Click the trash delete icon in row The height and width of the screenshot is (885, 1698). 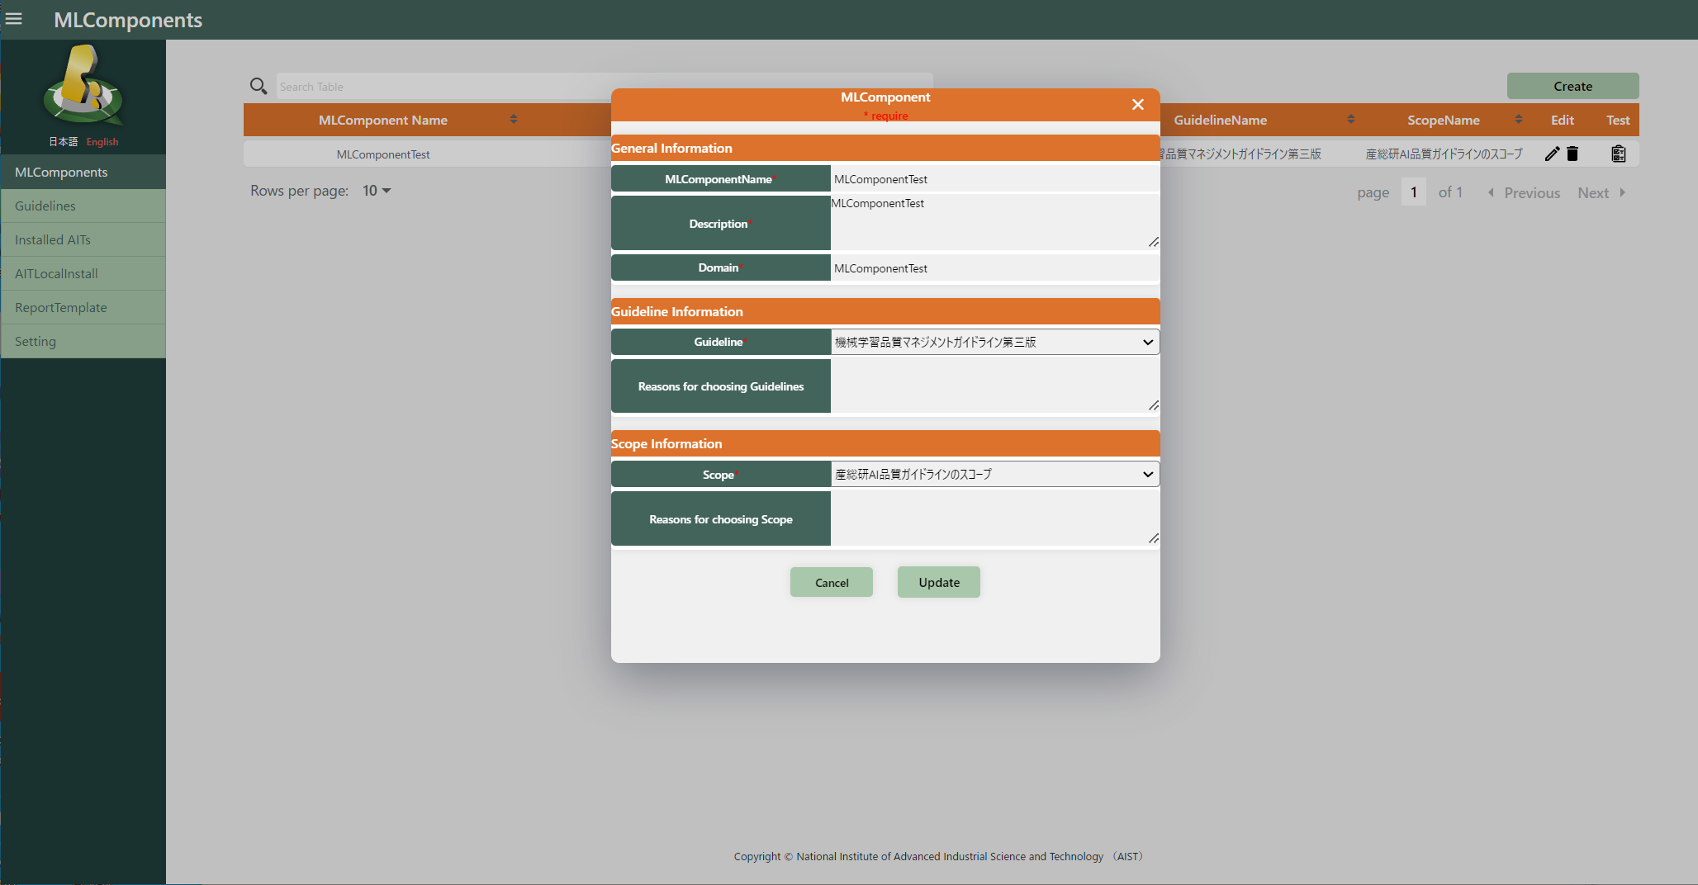tap(1572, 154)
